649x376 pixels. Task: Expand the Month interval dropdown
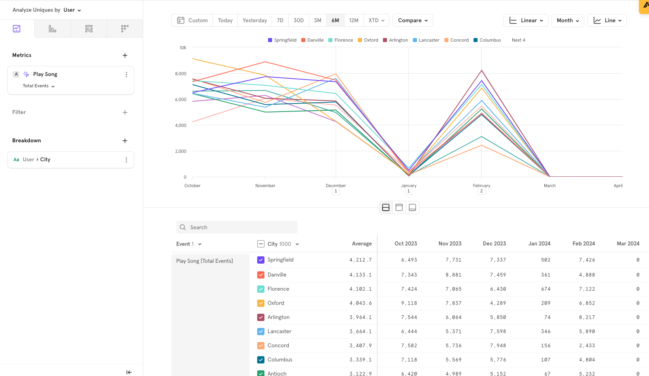point(567,21)
